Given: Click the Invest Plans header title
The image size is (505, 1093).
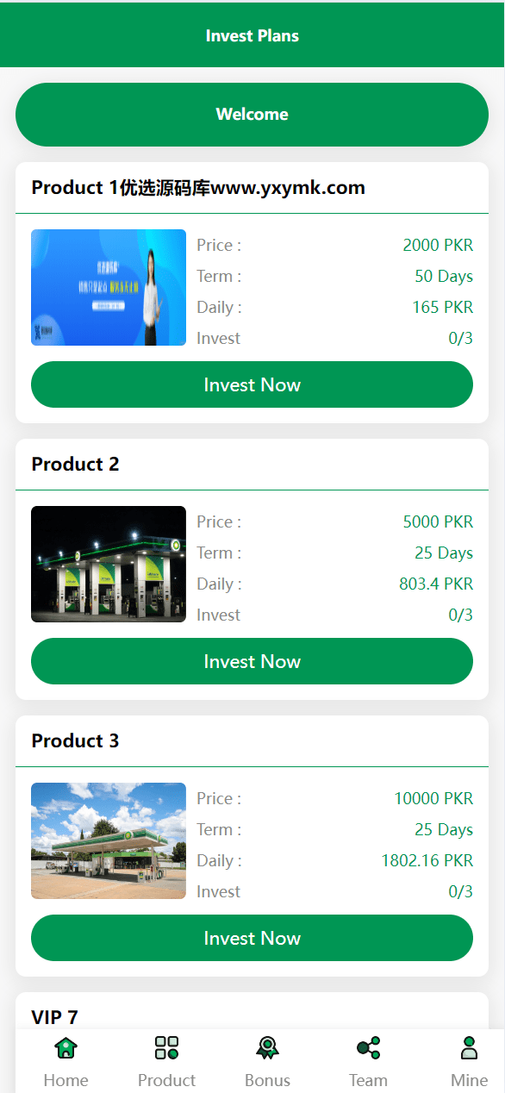Looking at the screenshot, I should 252,35.
